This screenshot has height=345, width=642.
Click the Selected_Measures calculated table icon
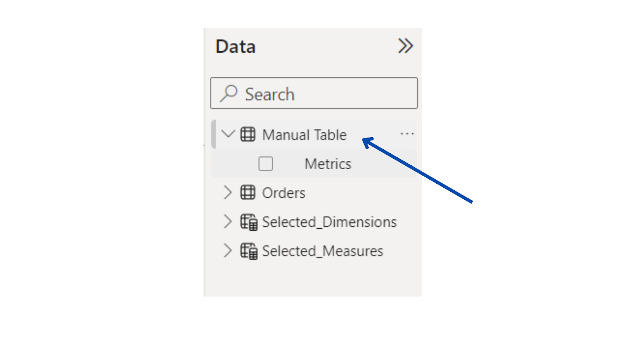[249, 251]
